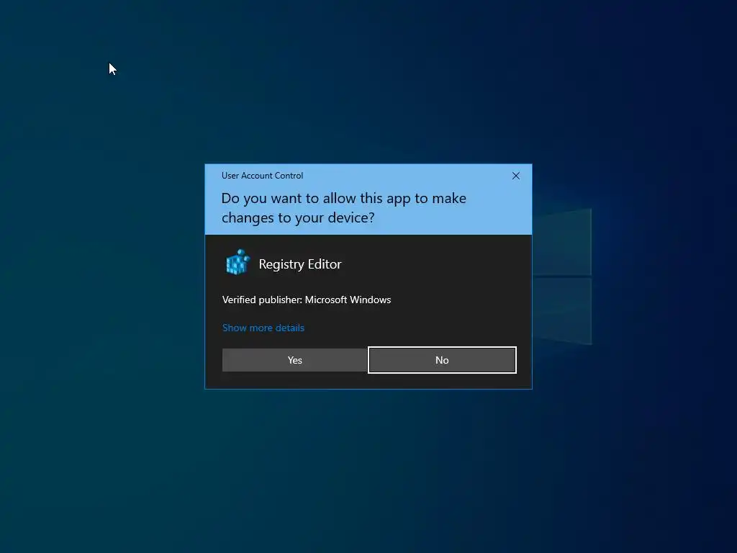The height and width of the screenshot is (553, 737).
Task: Click Yes to allow Registry Editor
Action: (x=294, y=360)
